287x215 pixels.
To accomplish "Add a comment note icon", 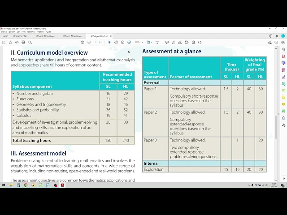I will point(167,43).
